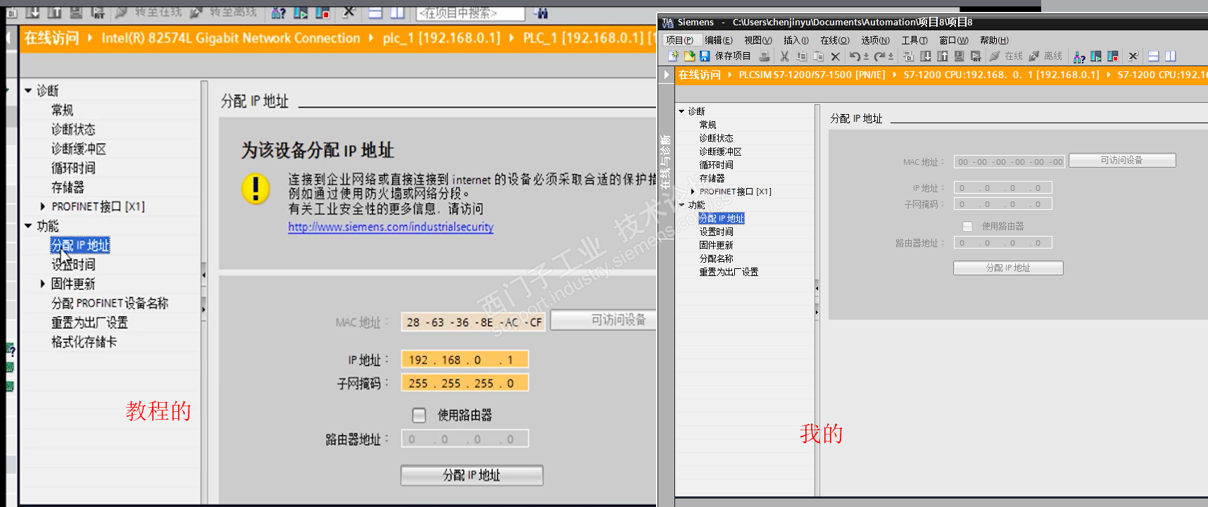Viewport: 1208px width, 507px height.
Task: Click 分配 IP 地址 button in right window
Action: pyautogui.click(x=1008, y=268)
